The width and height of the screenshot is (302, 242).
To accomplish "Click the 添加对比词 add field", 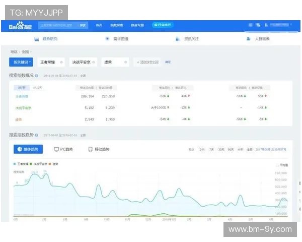I will [147, 62].
